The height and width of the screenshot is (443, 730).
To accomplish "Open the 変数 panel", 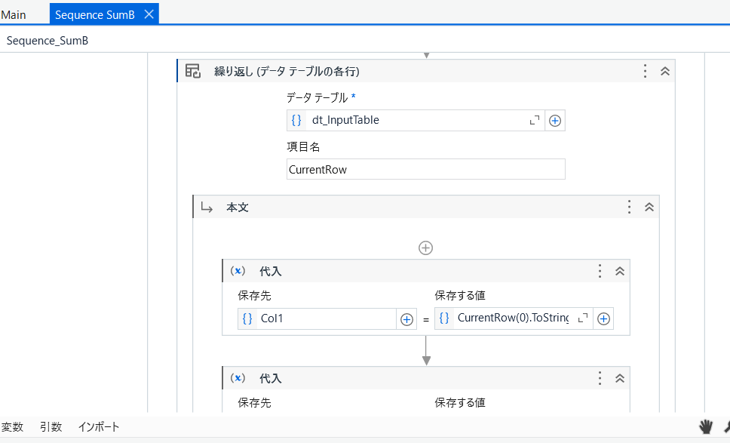I will 13,427.
